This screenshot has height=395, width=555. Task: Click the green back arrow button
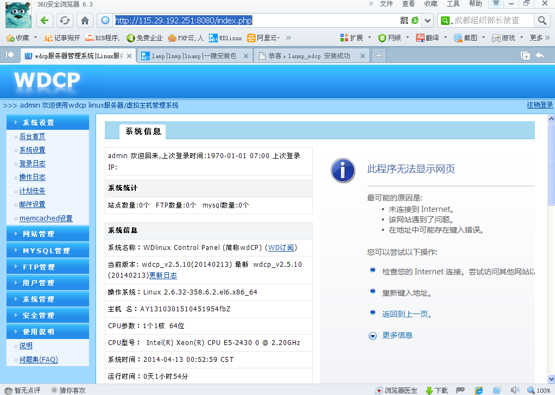[45, 21]
